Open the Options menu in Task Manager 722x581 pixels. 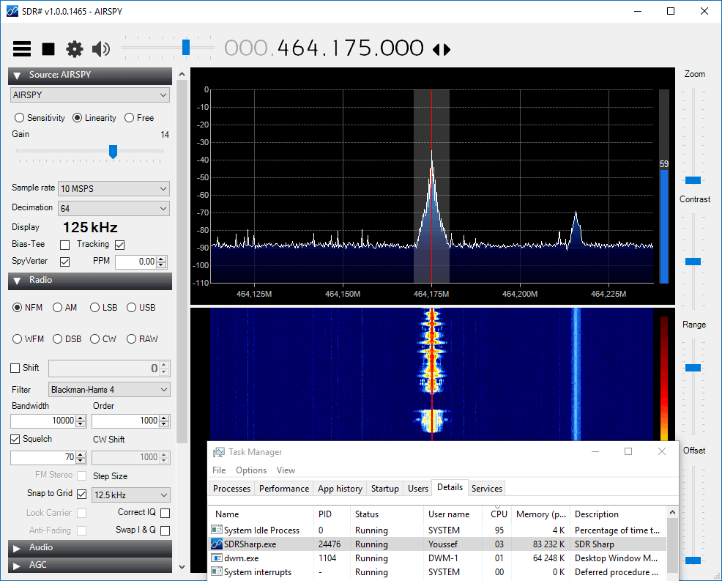[x=251, y=470]
